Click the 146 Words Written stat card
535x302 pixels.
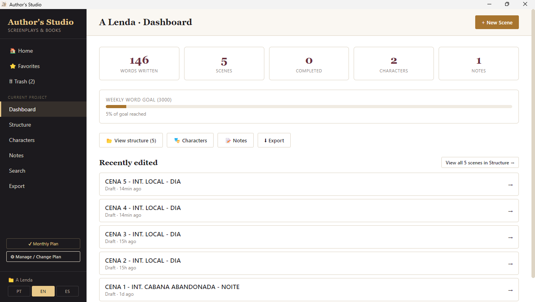pyautogui.click(x=139, y=64)
